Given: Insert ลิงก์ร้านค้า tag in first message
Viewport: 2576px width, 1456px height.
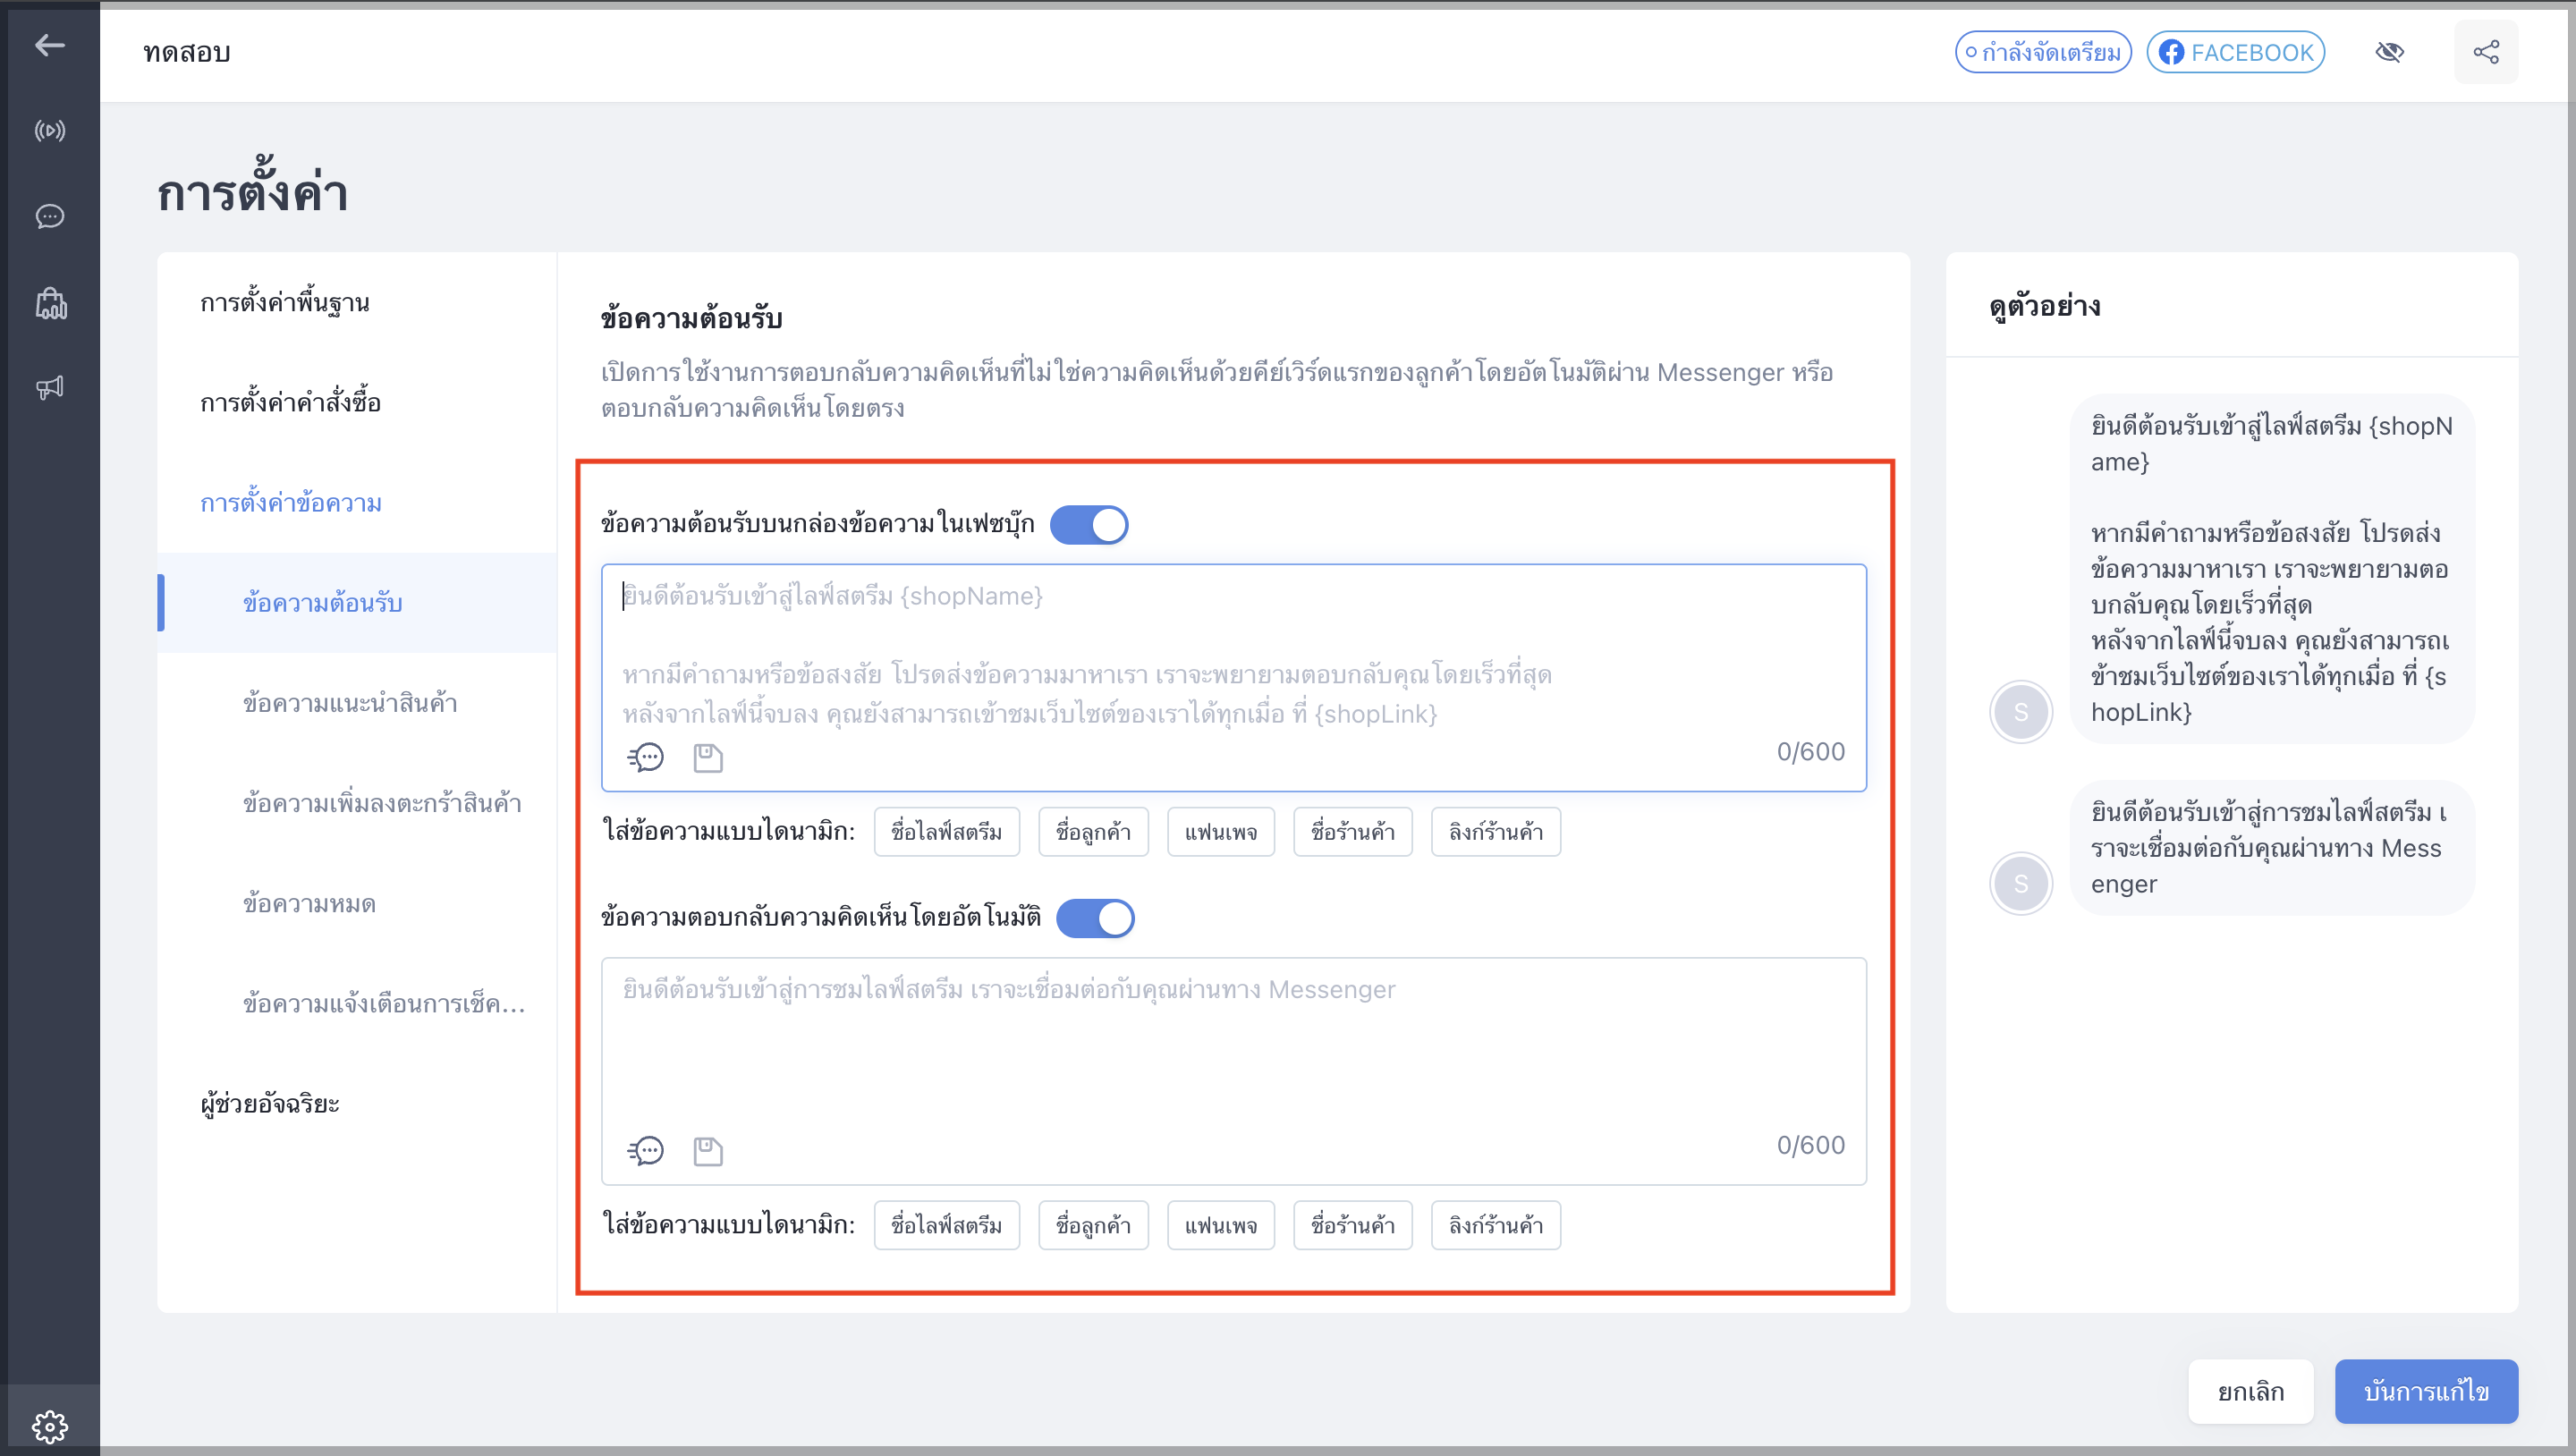Looking at the screenshot, I should tap(1496, 832).
